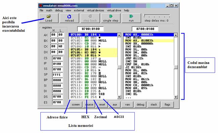Select instruction CMP DH, 010h
This screenshot has width=218, height=133.
[x=148, y=64]
